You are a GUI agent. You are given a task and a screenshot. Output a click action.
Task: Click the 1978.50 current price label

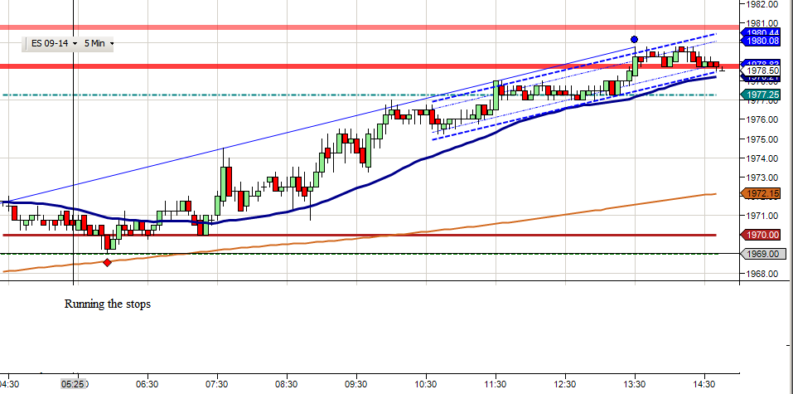coord(762,71)
